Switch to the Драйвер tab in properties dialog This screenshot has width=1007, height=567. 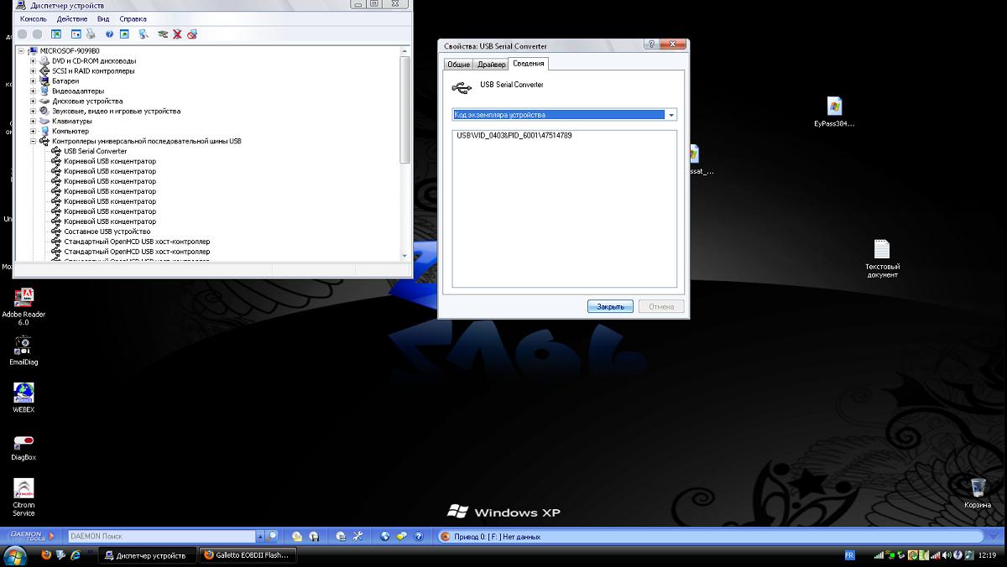pyautogui.click(x=491, y=64)
